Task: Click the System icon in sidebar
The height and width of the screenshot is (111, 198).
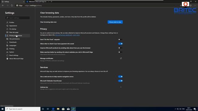Action: [x=7, y=52]
